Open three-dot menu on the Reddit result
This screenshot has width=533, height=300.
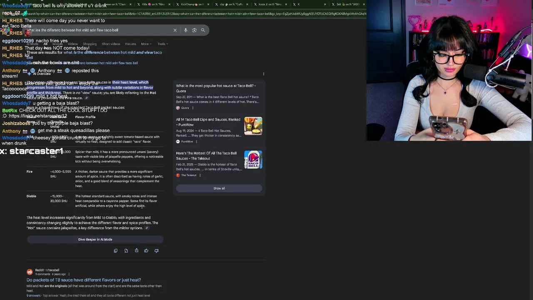point(69,274)
